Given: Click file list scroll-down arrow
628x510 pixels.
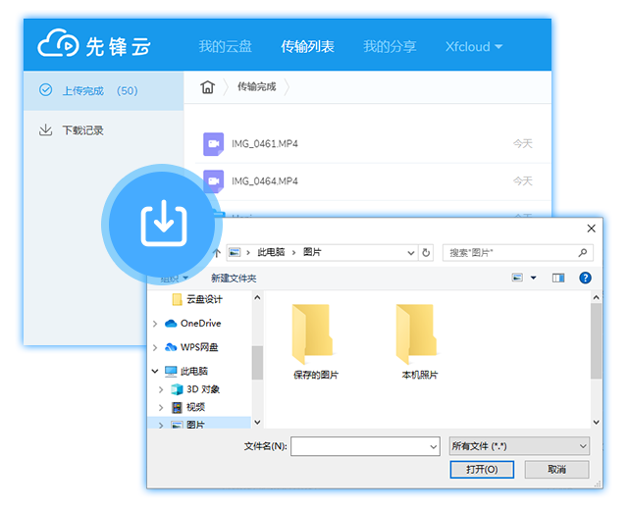Looking at the screenshot, I should [x=597, y=423].
